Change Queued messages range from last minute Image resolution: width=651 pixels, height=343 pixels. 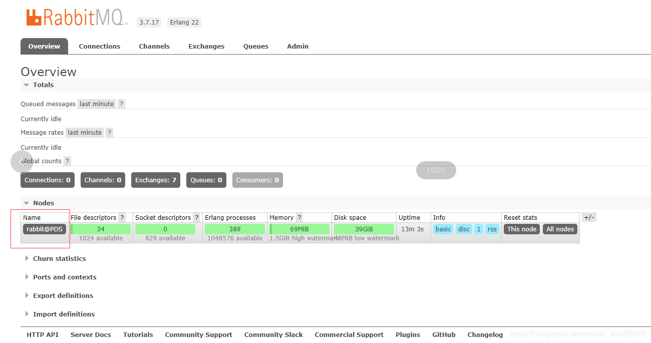[x=97, y=104]
